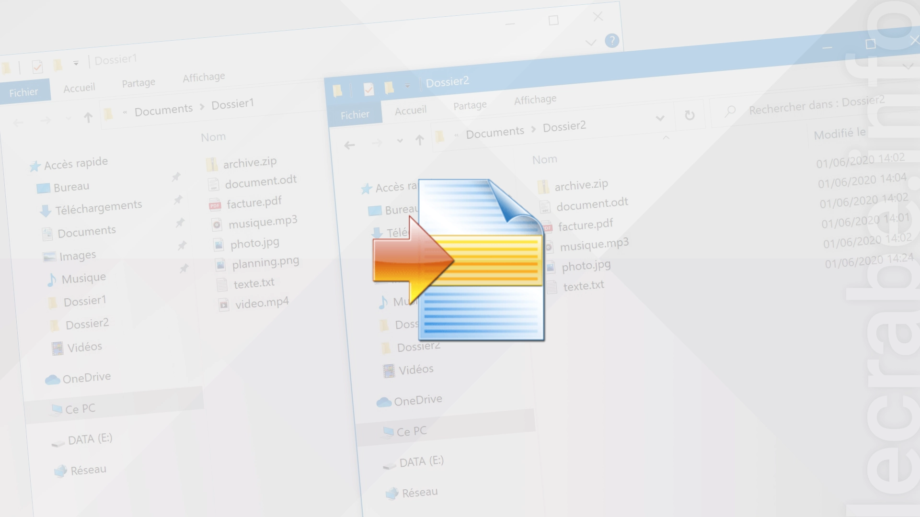Click the date 01/06/2020 14:01 in Dossier2
Screen dimensions: 920x517
(x=866, y=221)
